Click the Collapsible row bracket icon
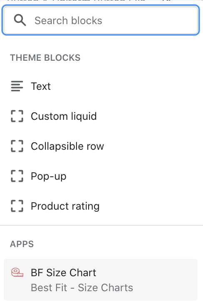 pos(17,146)
